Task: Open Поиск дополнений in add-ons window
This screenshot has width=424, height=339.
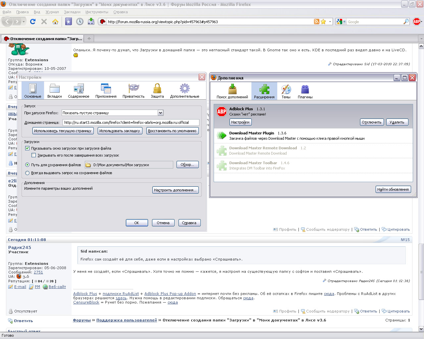Action: click(232, 91)
